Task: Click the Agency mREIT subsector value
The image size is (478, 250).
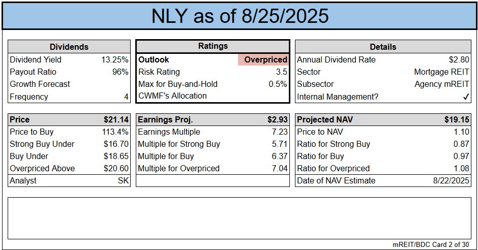Action: tap(441, 84)
